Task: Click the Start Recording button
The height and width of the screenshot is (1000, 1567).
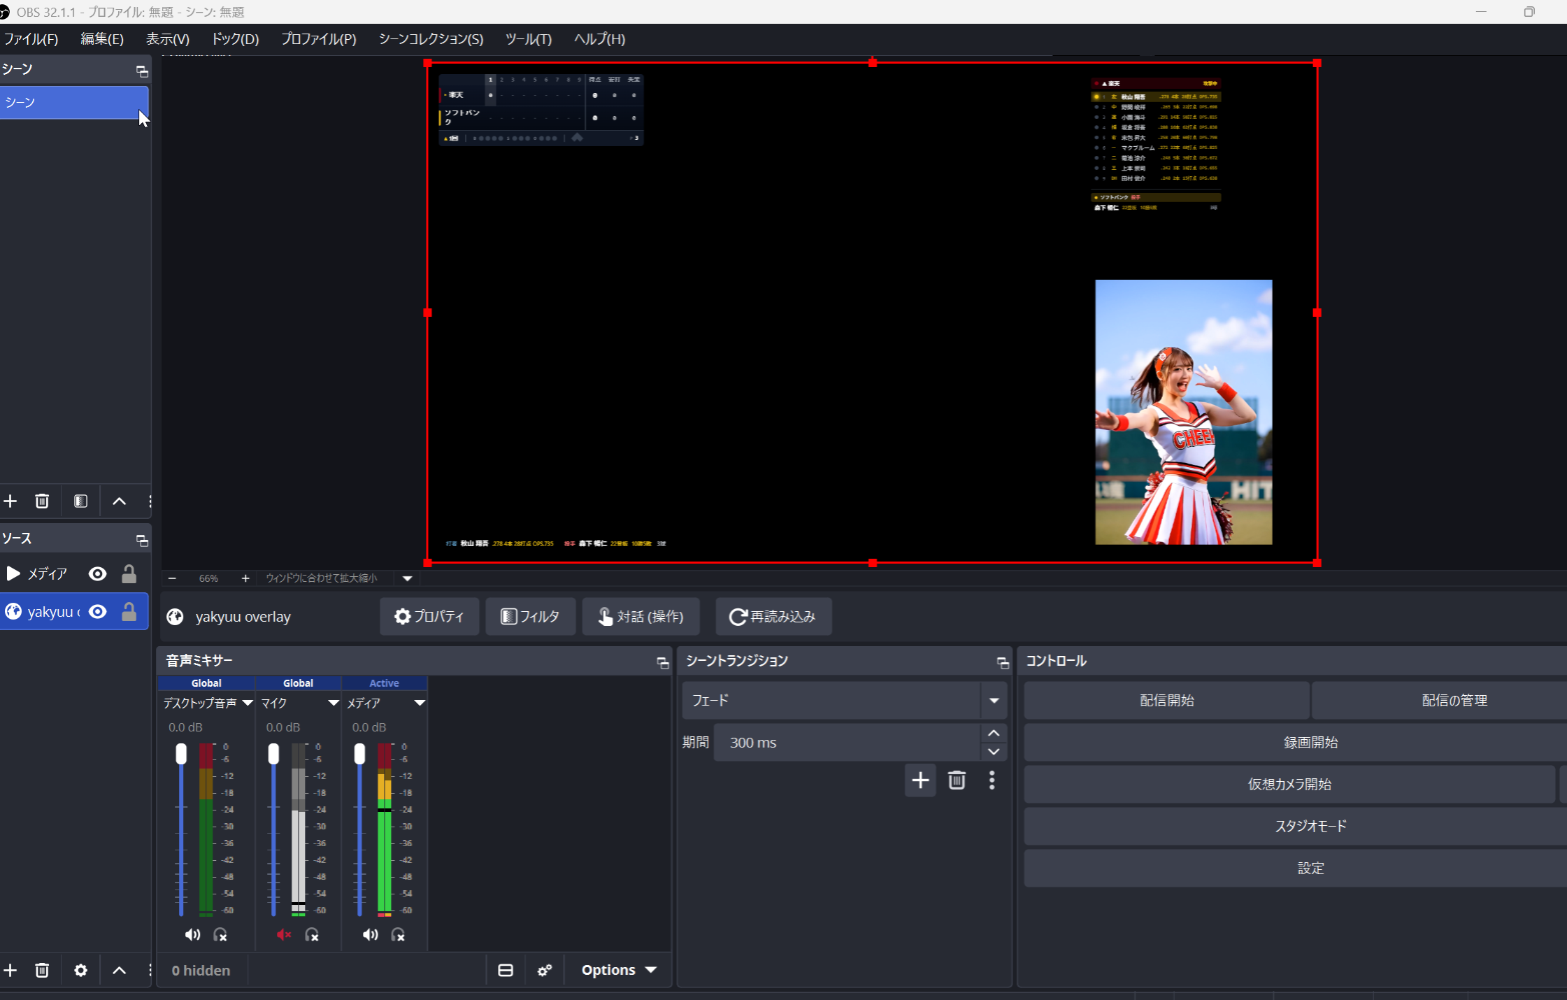Action: click(1310, 743)
